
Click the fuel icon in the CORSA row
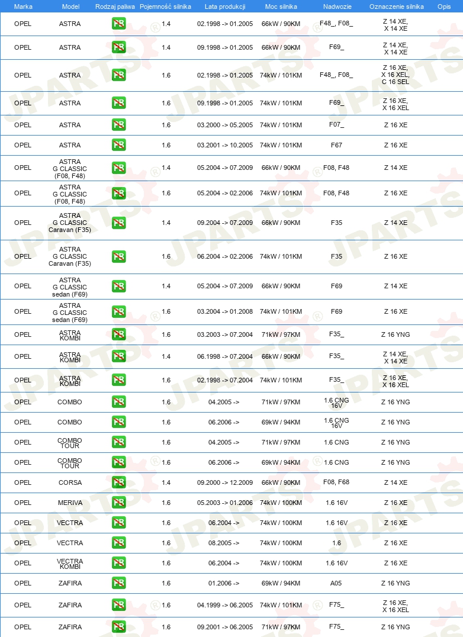point(118,482)
